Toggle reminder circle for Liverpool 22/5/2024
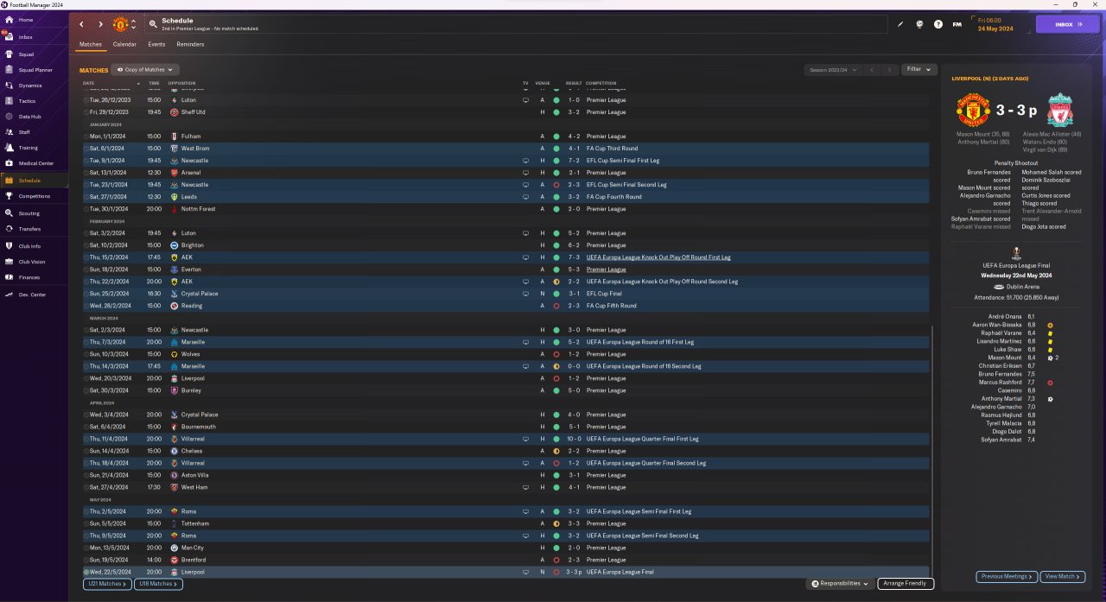This screenshot has height=602, width=1106. [x=86, y=572]
